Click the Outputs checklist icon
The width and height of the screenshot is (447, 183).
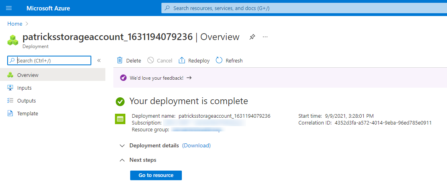coord(10,101)
